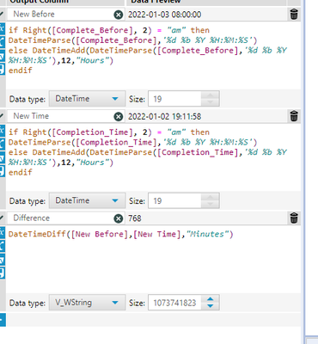Delete the Difference expression with trash icon
This screenshot has height=344, width=318.
[x=294, y=218]
